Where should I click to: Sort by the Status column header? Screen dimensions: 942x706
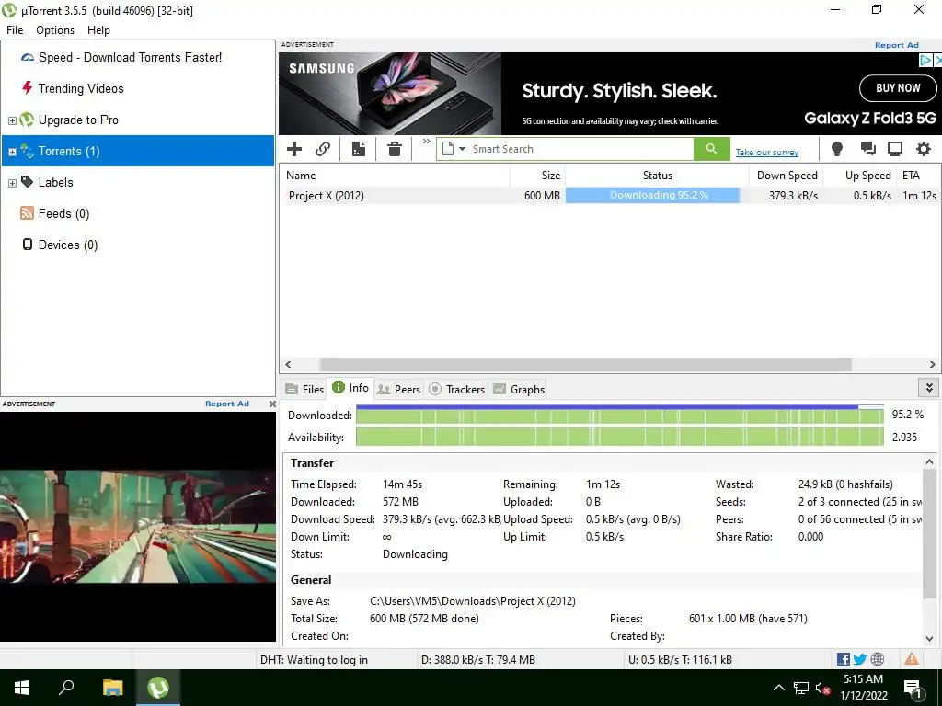[x=657, y=176]
